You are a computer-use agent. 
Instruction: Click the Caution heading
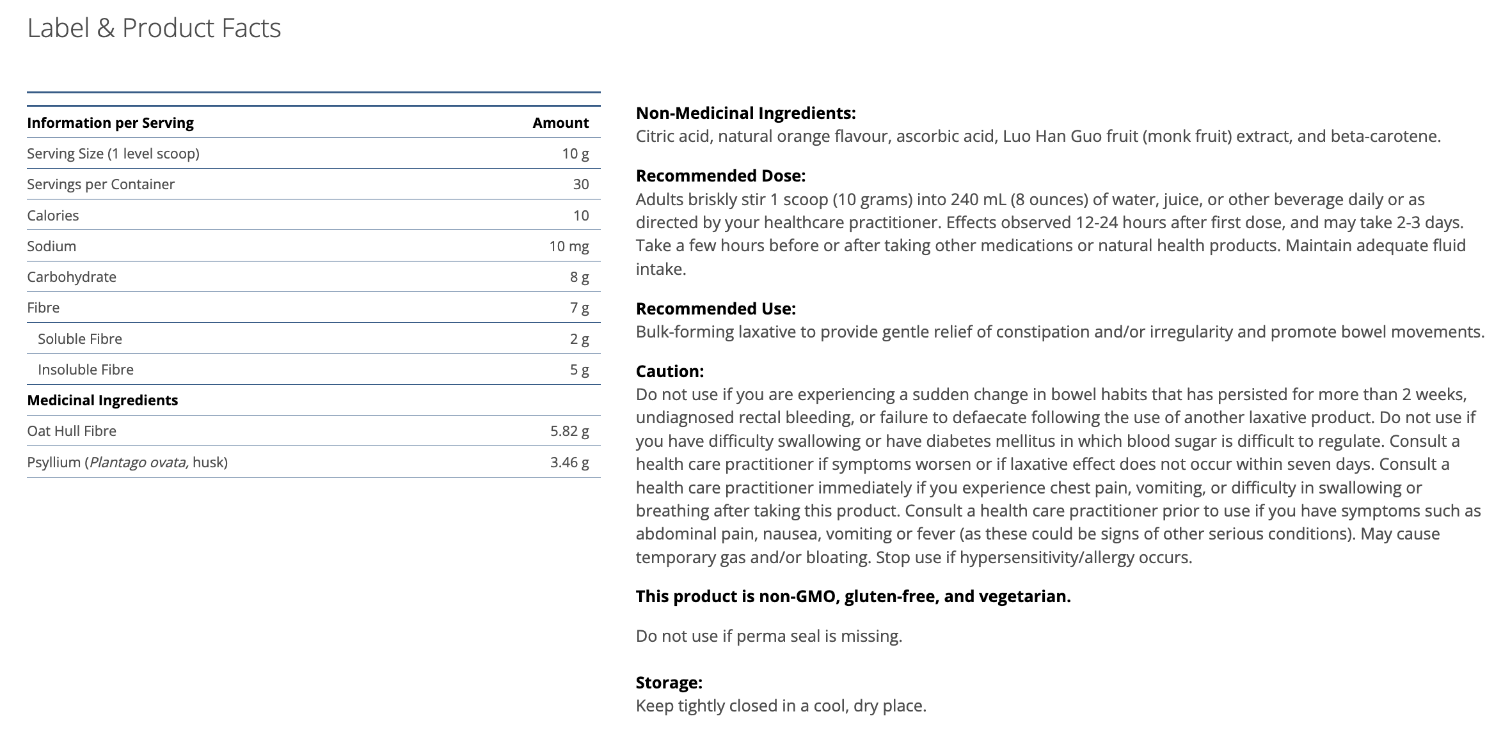coord(669,371)
